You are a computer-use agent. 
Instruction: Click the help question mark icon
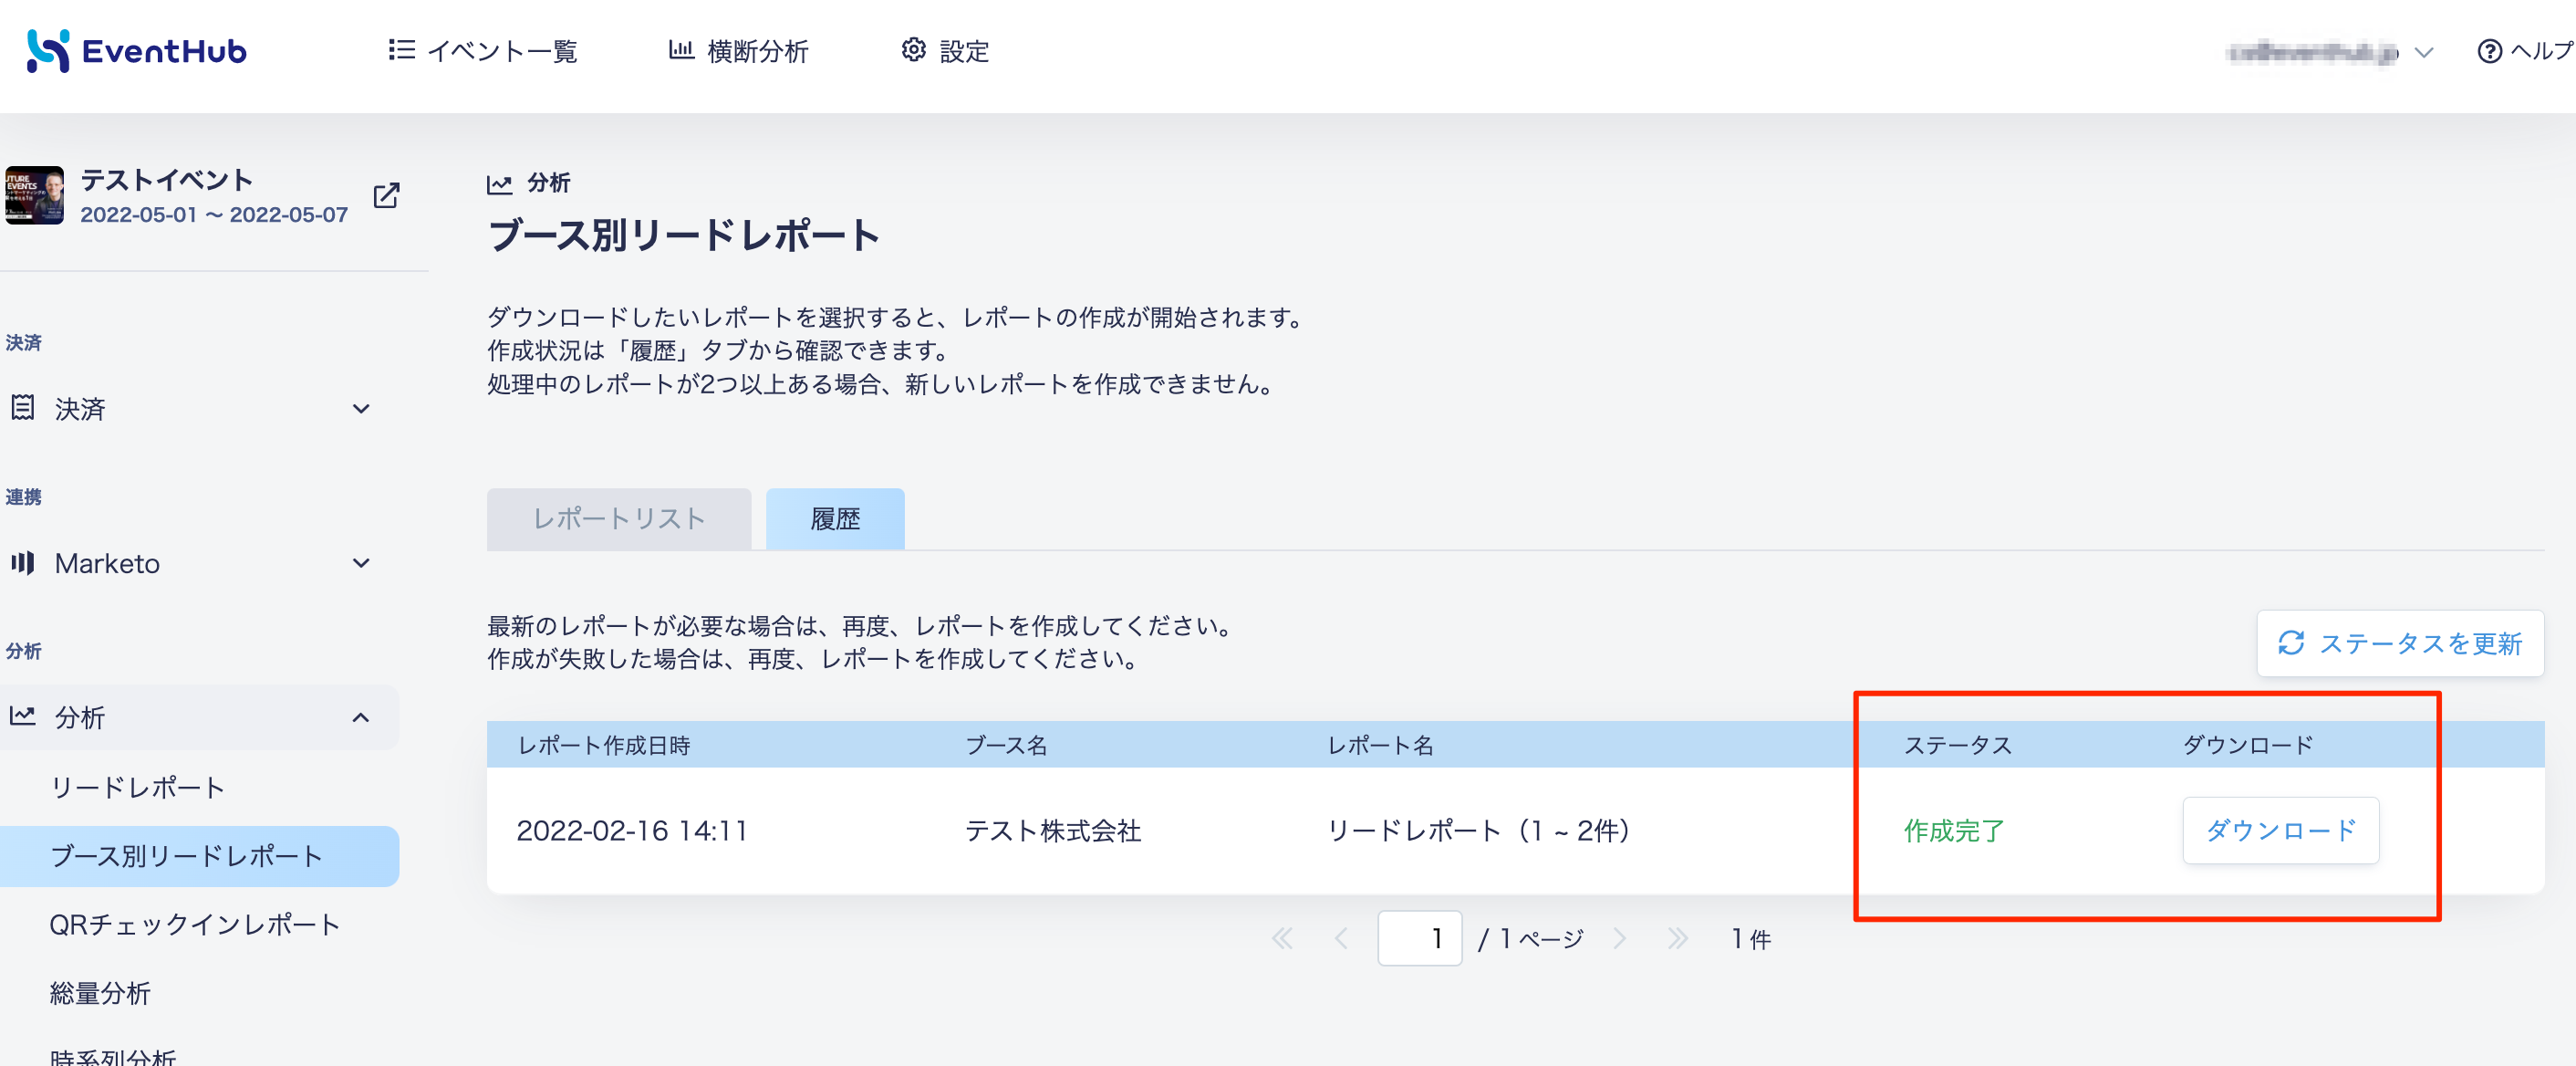[2489, 51]
